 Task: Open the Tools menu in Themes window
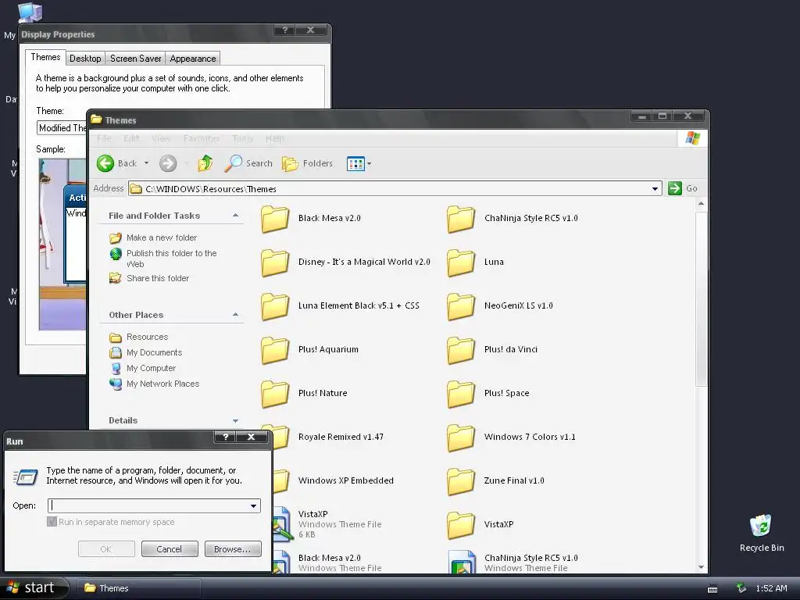tap(242, 138)
